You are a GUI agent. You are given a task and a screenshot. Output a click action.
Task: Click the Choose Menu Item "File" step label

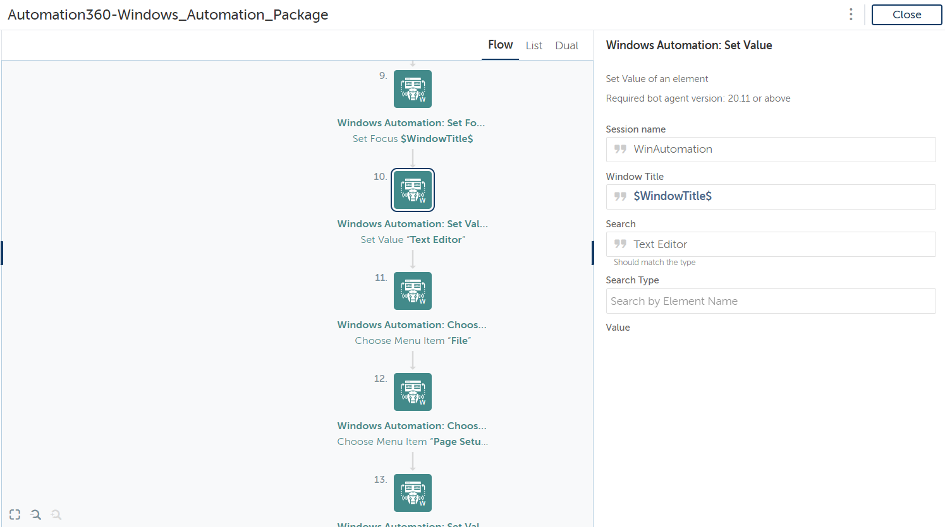(413, 341)
